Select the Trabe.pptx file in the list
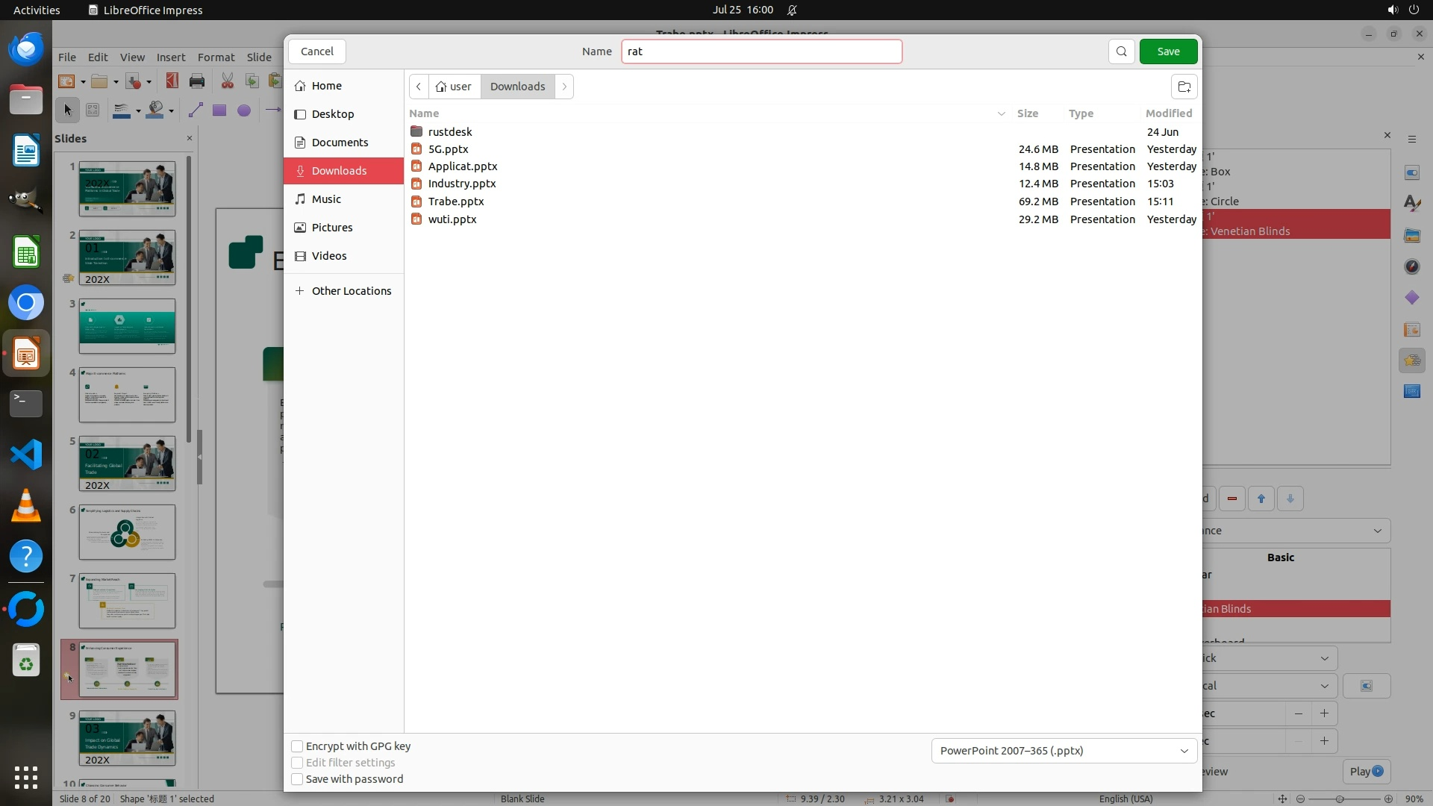Viewport: 1433px width, 806px height. (x=456, y=201)
